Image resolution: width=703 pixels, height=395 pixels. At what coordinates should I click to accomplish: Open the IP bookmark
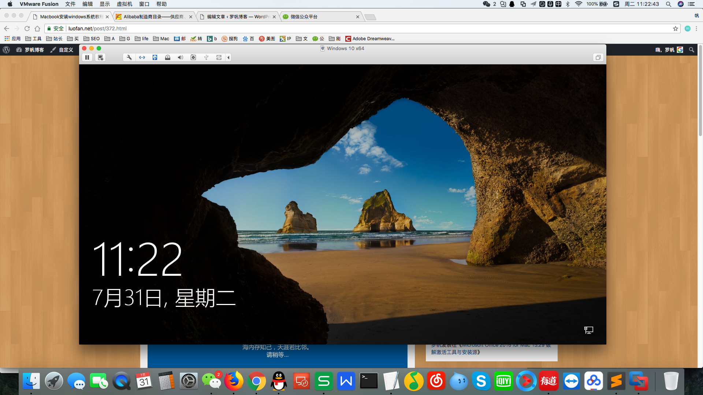point(286,39)
